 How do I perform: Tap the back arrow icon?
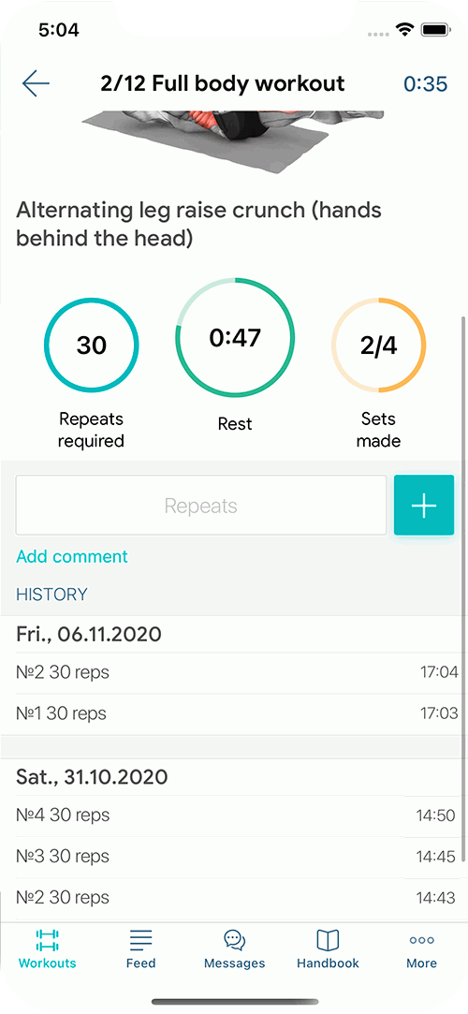click(x=36, y=84)
